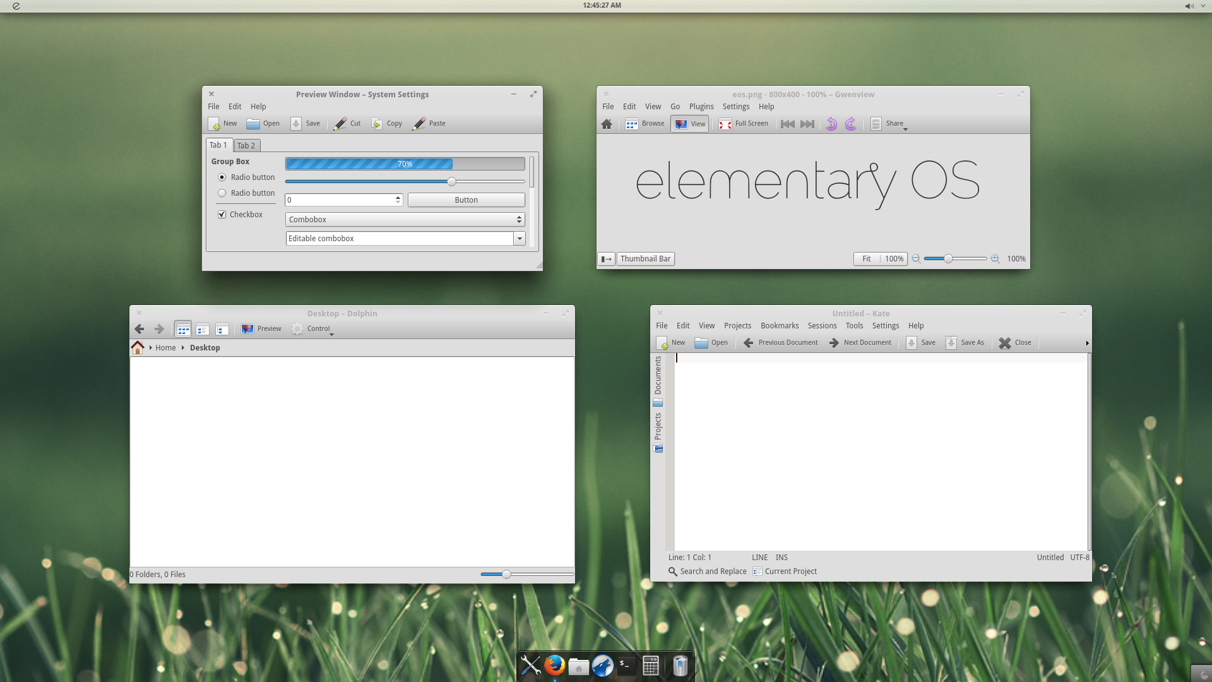
Task: Go forward in Dolphin
Action: tap(159, 329)
